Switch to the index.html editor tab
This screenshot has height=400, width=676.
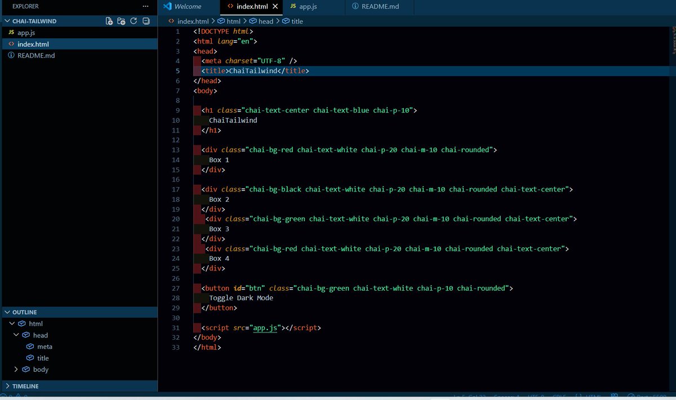(252, 6)
